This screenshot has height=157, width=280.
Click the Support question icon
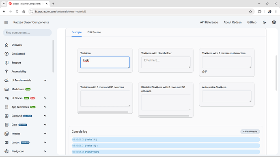click(6, 63)
